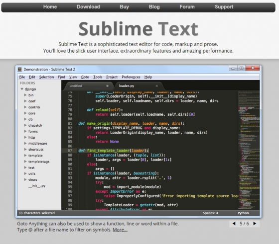This screenshot has height=244, width=279.
Task: Open the Spaces: 4 indentation selector
Action: pyautogui.click(x=210, y=213)
